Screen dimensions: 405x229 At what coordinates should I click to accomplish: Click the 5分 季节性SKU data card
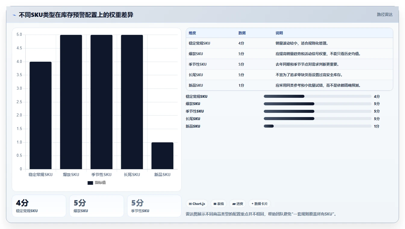tap(154, 206)
